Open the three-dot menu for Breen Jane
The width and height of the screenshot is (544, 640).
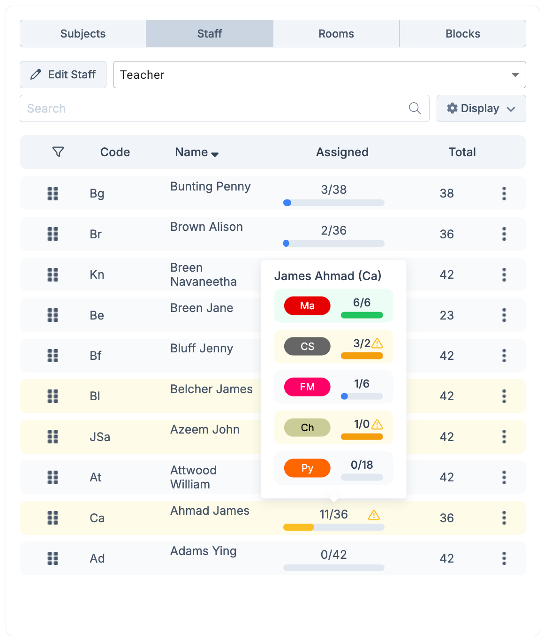[504, 315]
